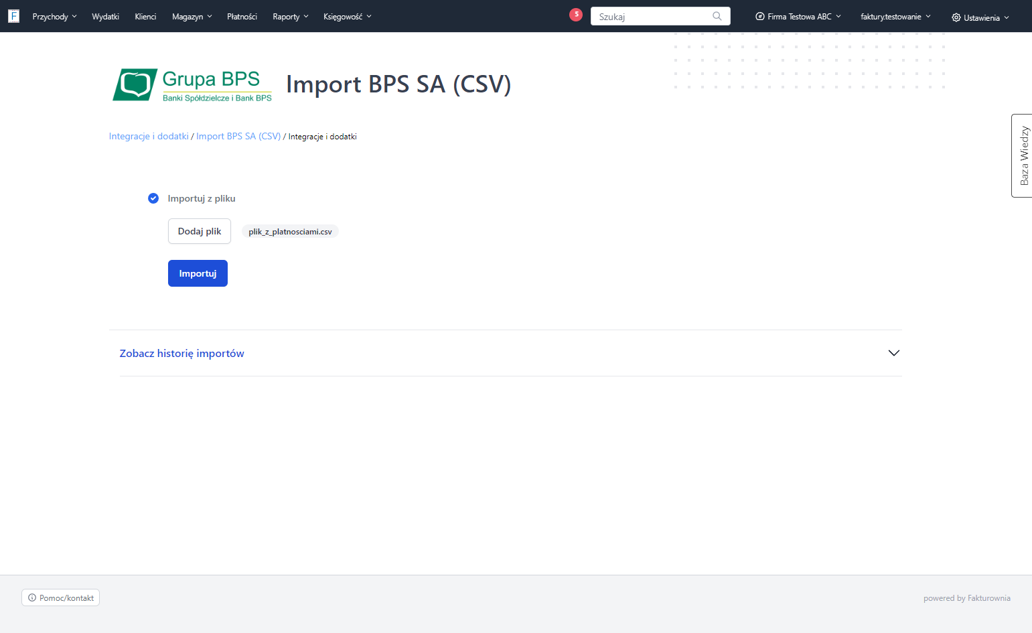
Task: Click the blue Importuj button
Action: (198, 273)
